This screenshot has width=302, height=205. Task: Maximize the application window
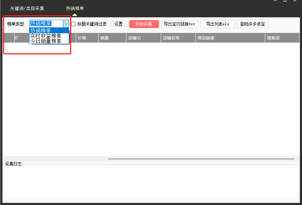pos(285,1)
